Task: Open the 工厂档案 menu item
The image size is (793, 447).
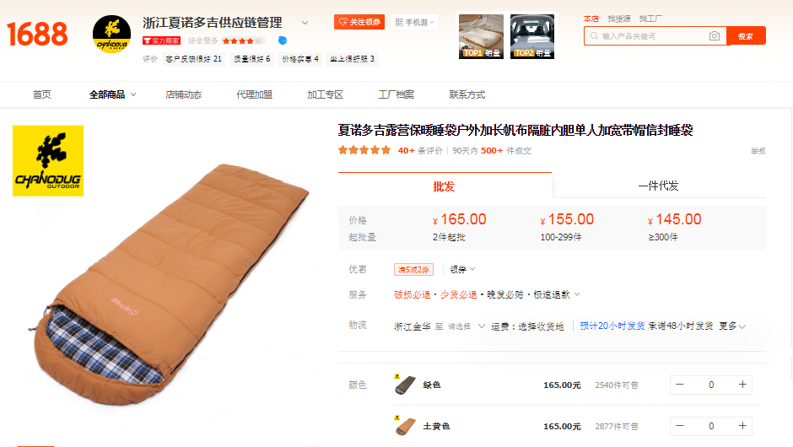Action: pyautogui.click(x=396, y=94)
